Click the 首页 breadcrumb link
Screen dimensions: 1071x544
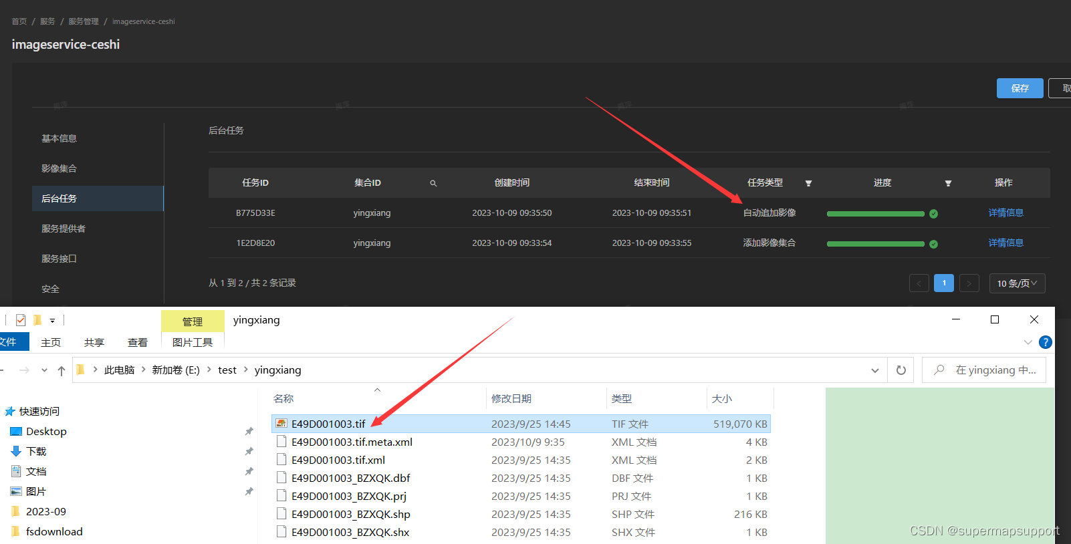coord(19,21)
